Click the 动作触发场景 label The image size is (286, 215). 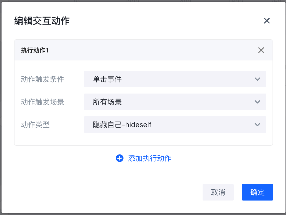pyautogui.click(x=42, y=102)
